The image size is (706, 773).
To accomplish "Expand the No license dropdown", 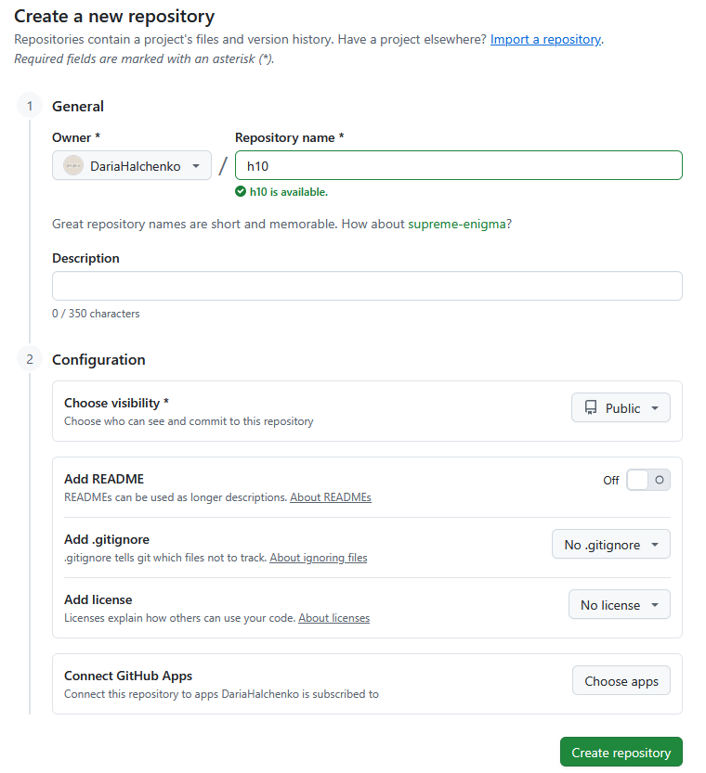I will [x=619, y=605].
